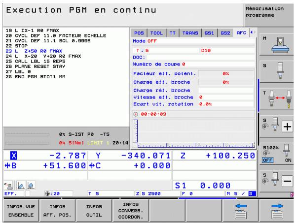Switch to the TOOL status tab
The height and width of the screenshot is (223, 295).
tap(156, 33)
